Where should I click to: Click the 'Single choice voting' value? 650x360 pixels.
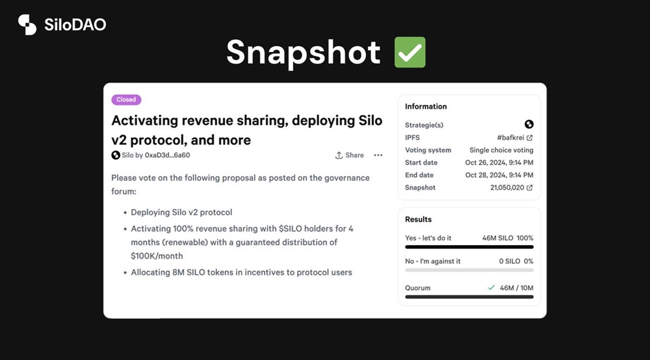(x=501, y=150)
